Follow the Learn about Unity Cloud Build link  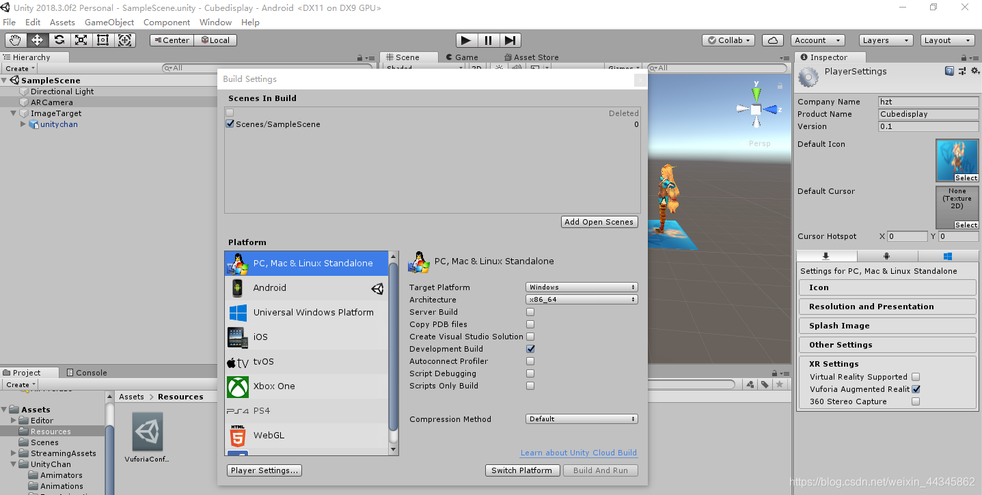579,453
